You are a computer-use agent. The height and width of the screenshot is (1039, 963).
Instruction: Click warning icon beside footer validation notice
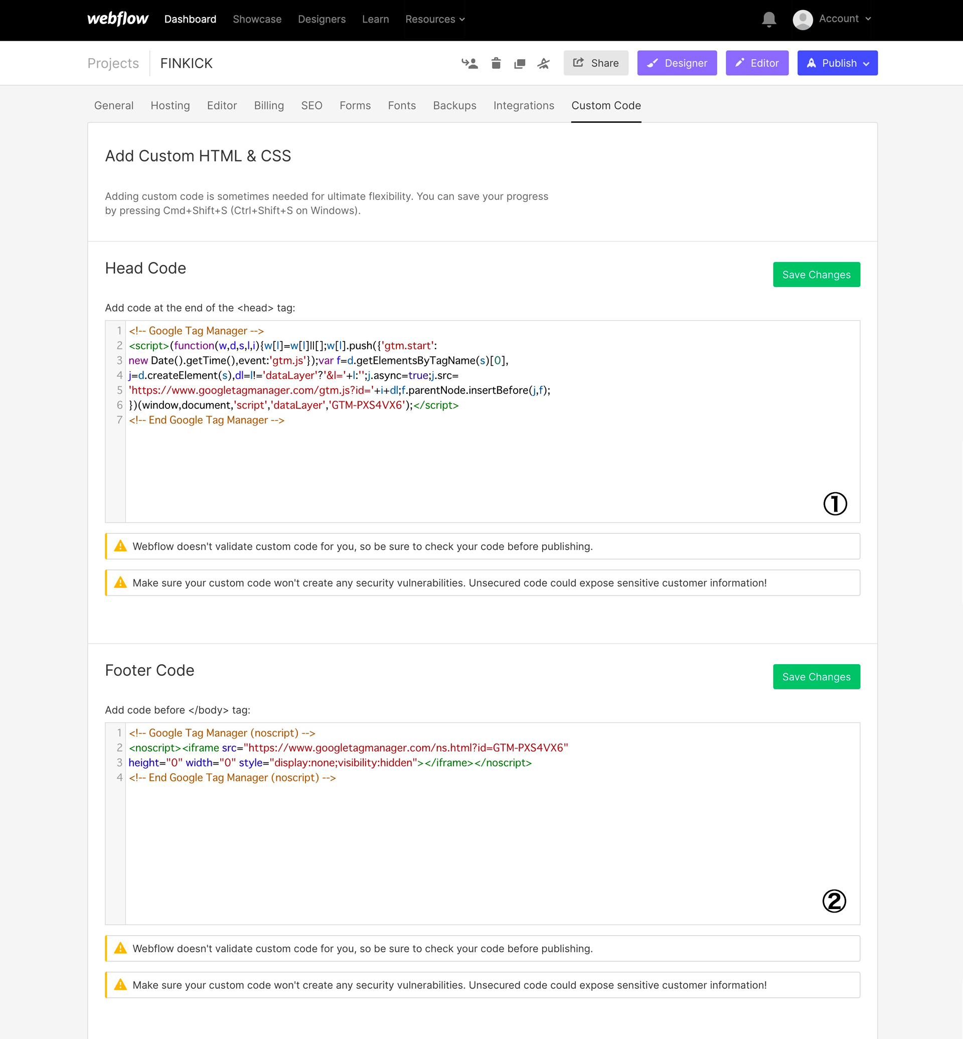[x=120, y=948]
